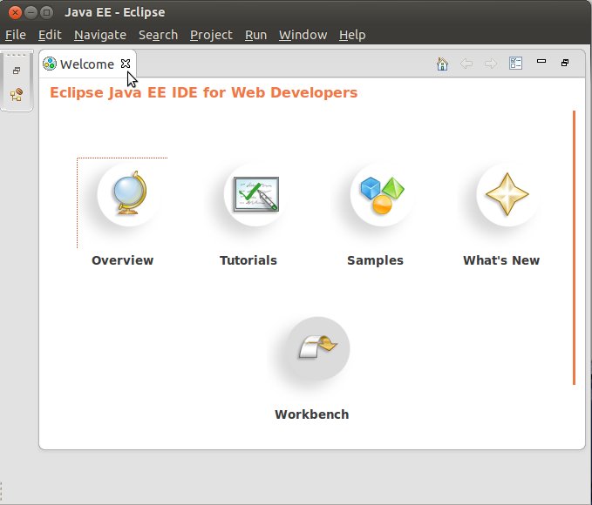This screenshot has height=505, width=592.
Task: Open the Navigate menu
Action: click(100, 35)
